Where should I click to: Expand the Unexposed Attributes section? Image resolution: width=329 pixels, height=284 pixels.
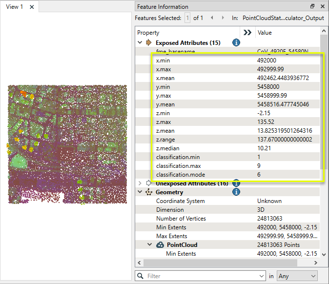click(x=140, y=183)
